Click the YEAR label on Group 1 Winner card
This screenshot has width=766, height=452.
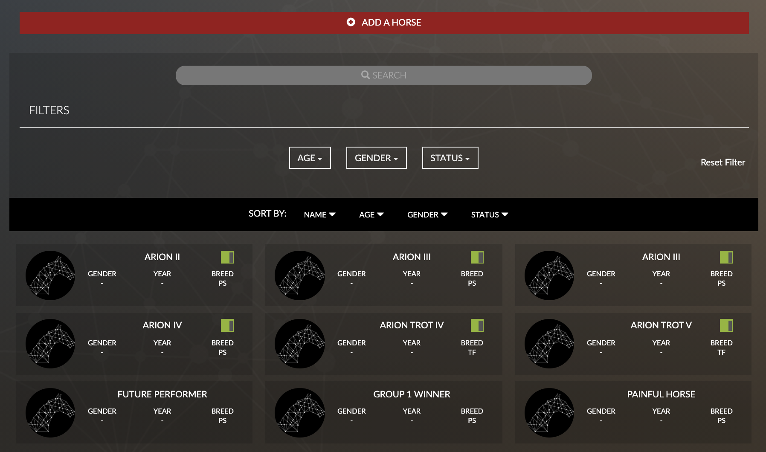coord(412,411)
